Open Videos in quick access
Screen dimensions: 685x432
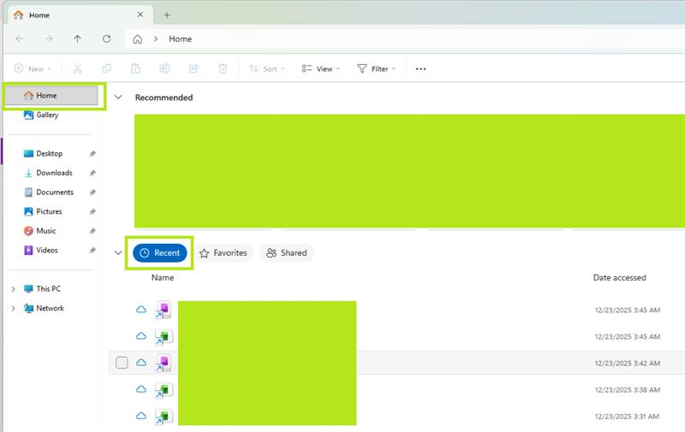tap(47, 250)
